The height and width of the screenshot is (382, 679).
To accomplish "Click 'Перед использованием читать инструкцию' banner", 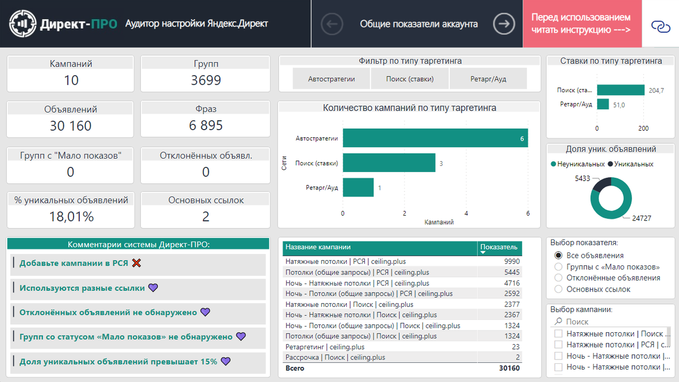I will click(582, 24).
